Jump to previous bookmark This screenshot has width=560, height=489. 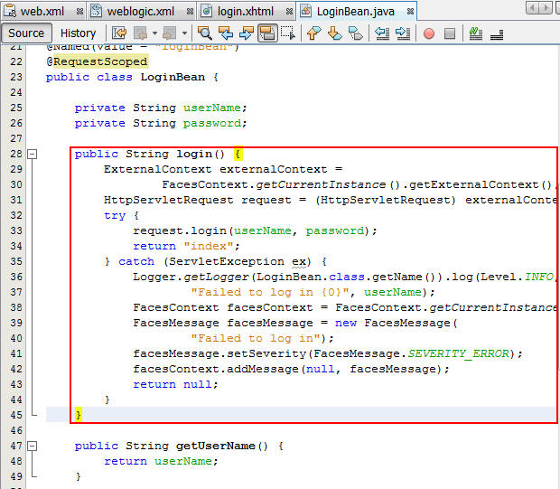(x=314, y=33)
